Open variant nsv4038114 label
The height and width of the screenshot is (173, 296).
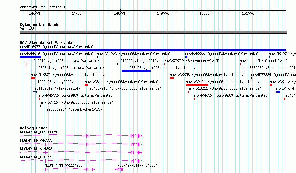pos(122,82)
